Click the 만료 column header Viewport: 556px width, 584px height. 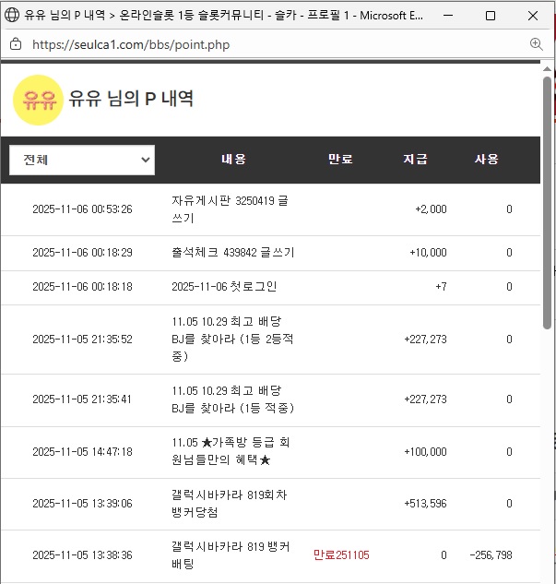point(340,160)
